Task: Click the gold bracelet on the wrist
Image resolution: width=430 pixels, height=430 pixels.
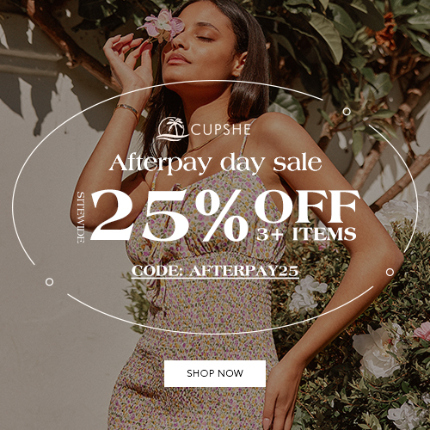Action: click(128, 110)
